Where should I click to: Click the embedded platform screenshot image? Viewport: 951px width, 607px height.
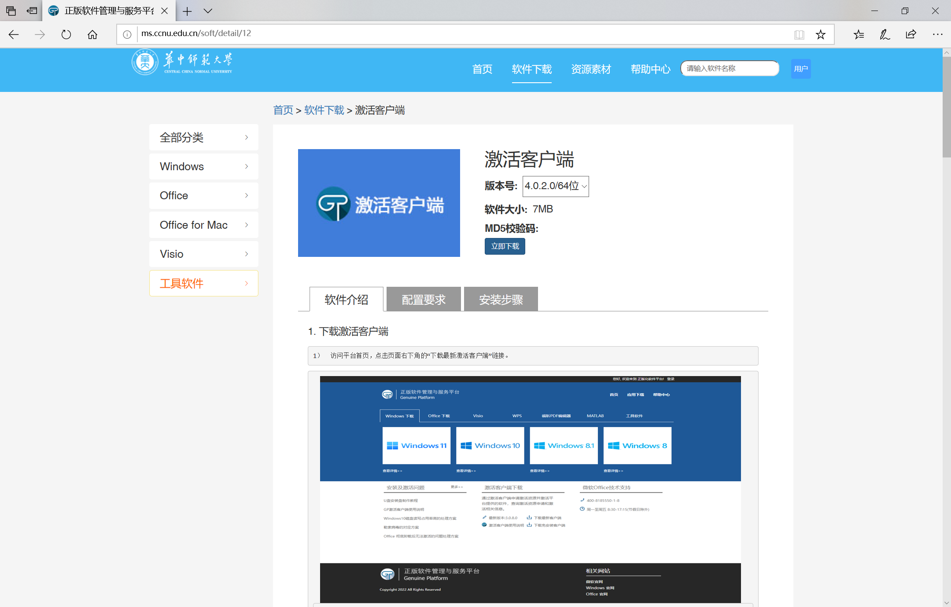tap(530, 489)
